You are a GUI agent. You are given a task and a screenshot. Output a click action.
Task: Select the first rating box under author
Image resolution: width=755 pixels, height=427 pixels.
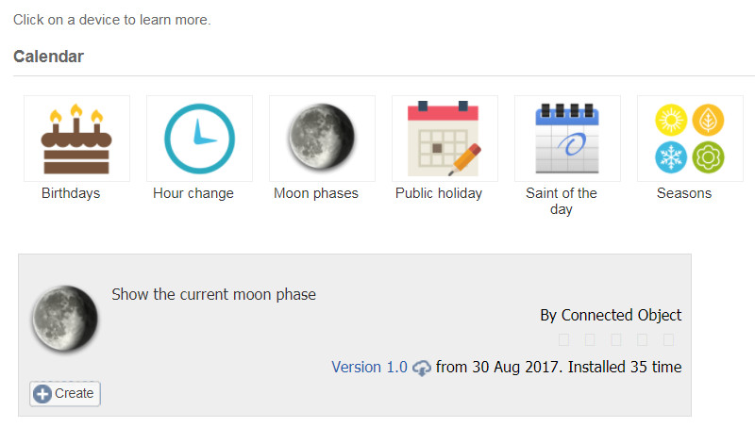[563, 340]
